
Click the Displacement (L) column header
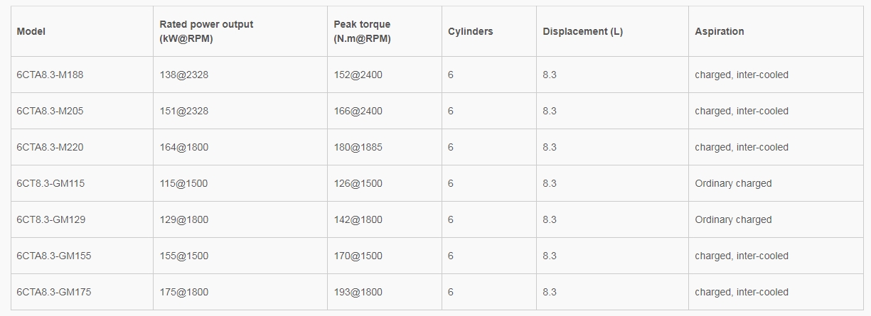(582, 31)
